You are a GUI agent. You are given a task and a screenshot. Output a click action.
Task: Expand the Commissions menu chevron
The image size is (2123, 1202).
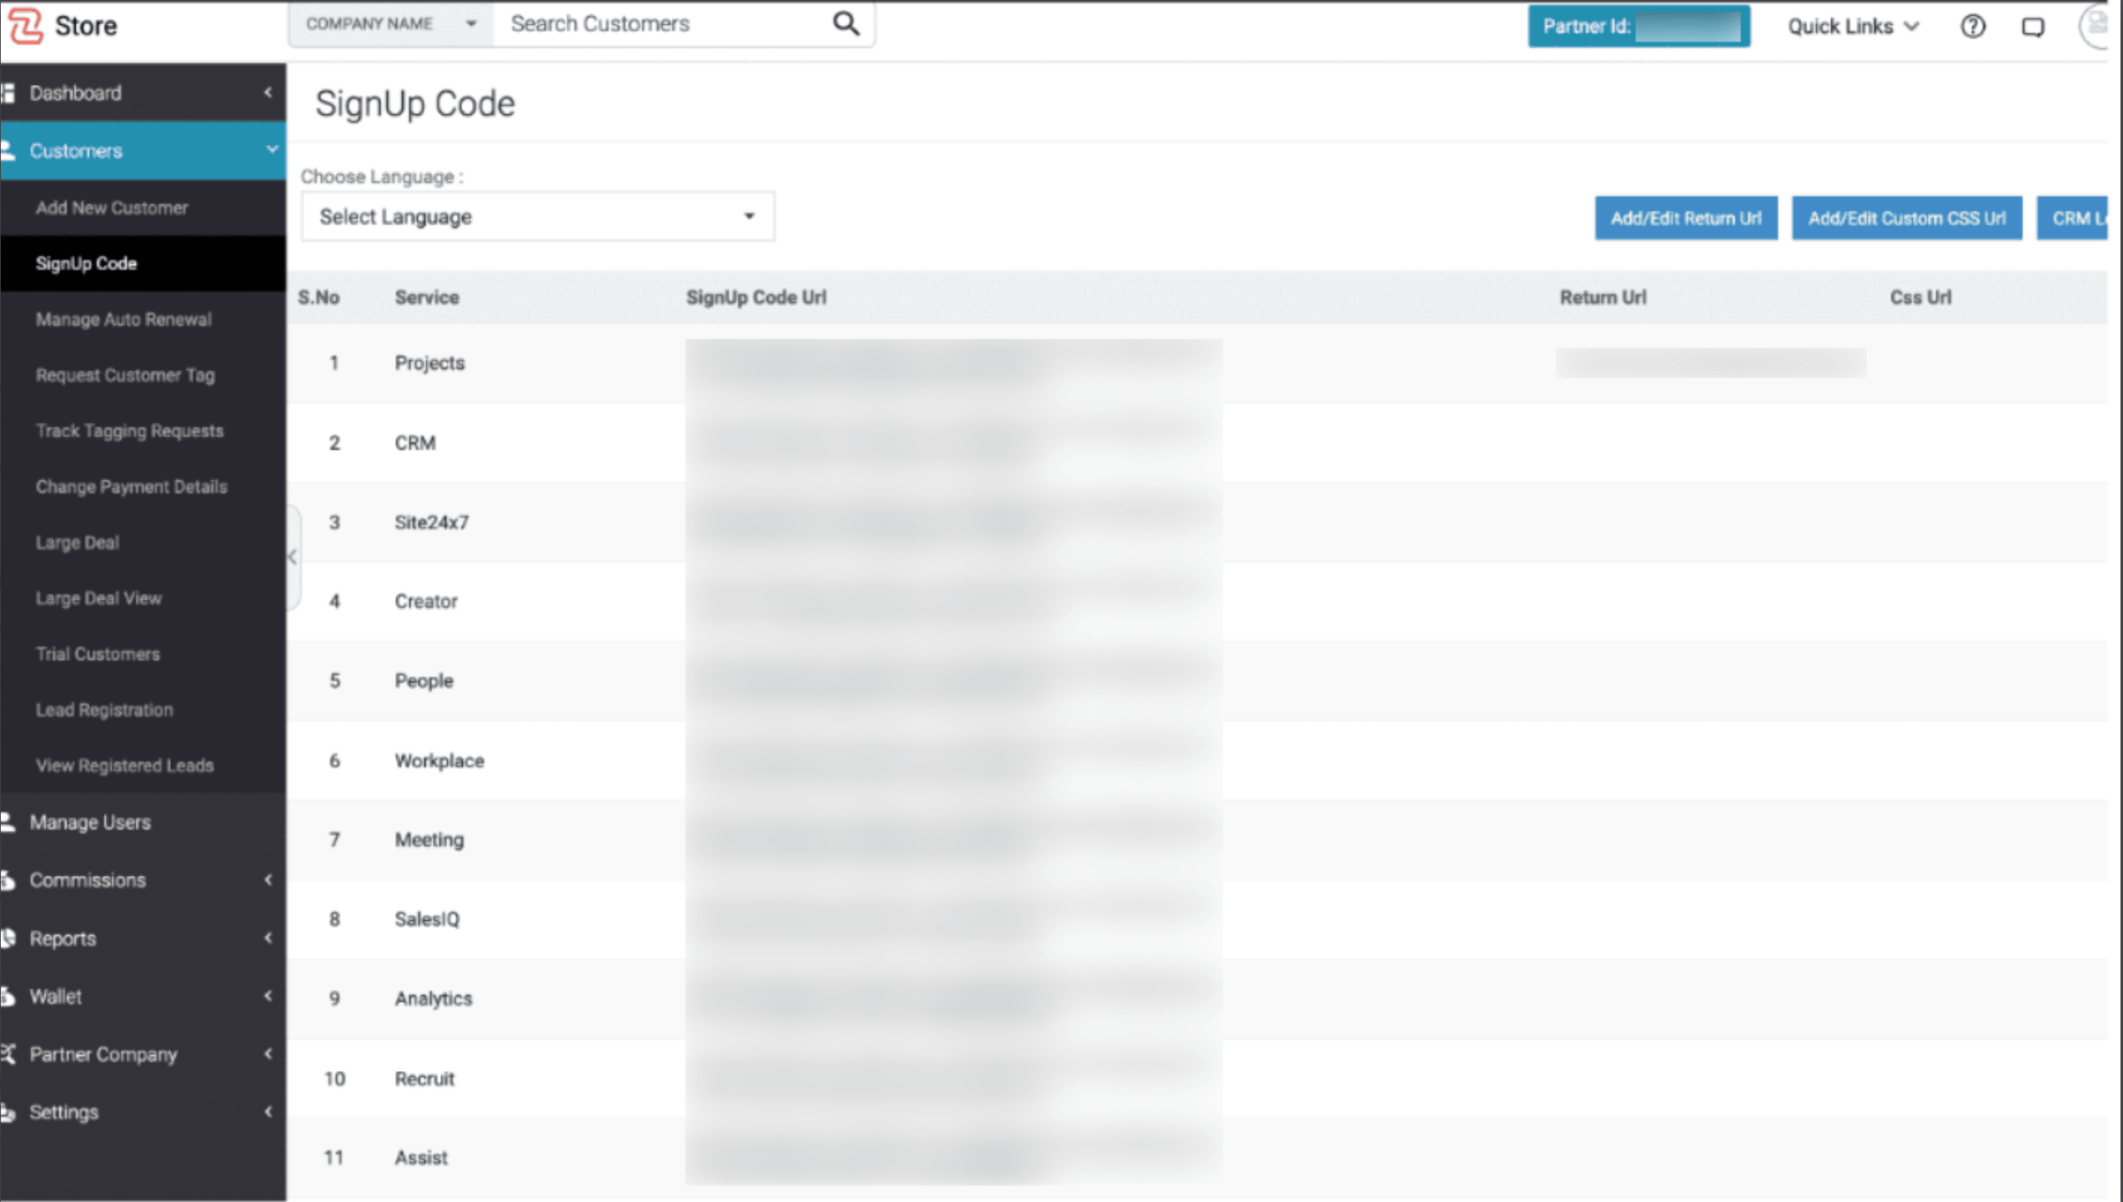click(268, 879)
